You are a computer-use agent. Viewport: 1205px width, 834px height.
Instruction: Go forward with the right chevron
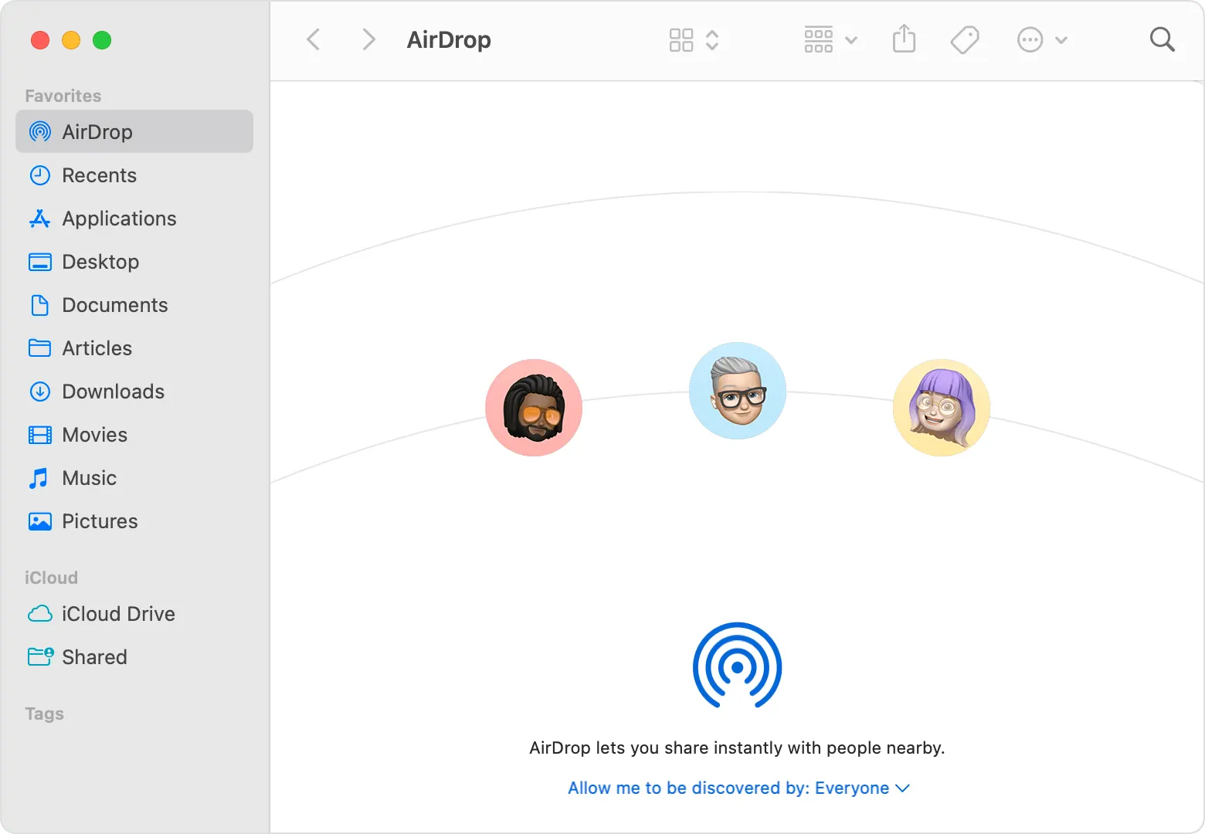368,39
